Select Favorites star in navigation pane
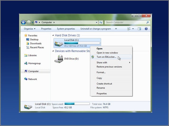The width and height of the screenshot is (169, 126). [26, 35]
